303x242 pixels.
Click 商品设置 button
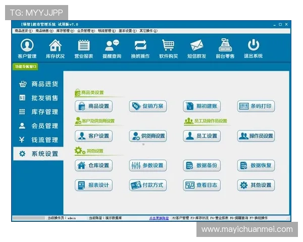click(x=94, y=106)
